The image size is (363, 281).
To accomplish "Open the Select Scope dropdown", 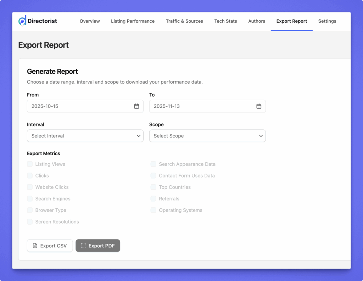I will (x=207, y=136).
